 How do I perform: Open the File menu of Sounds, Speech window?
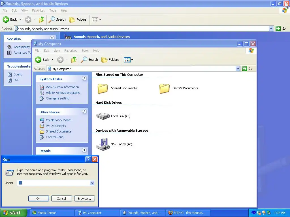pos(5,10)
